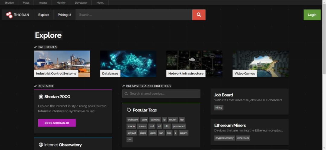Click the Internet Observatory heading
This screenshot has width=326, height=150.
(x=63, y=145)
